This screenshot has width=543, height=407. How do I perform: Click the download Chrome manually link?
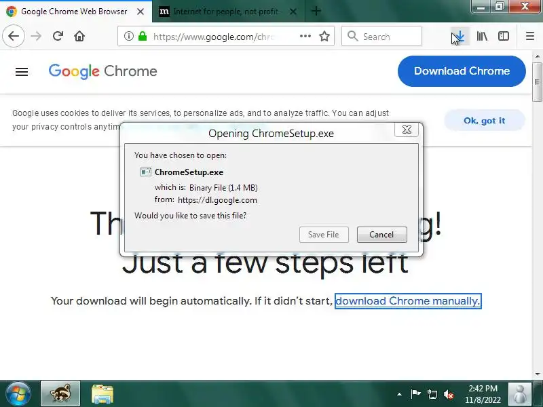click(x=408, y=301)
